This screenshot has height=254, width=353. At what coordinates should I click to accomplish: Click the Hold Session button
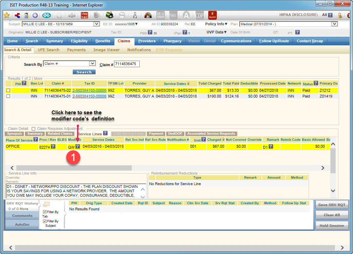(x=331, y=225)
